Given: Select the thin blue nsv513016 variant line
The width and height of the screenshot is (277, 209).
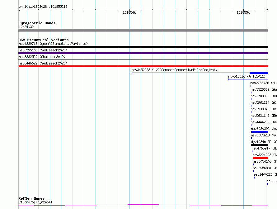Looking at the screenshot, I should pyautogui.click(x=248, y=79).
